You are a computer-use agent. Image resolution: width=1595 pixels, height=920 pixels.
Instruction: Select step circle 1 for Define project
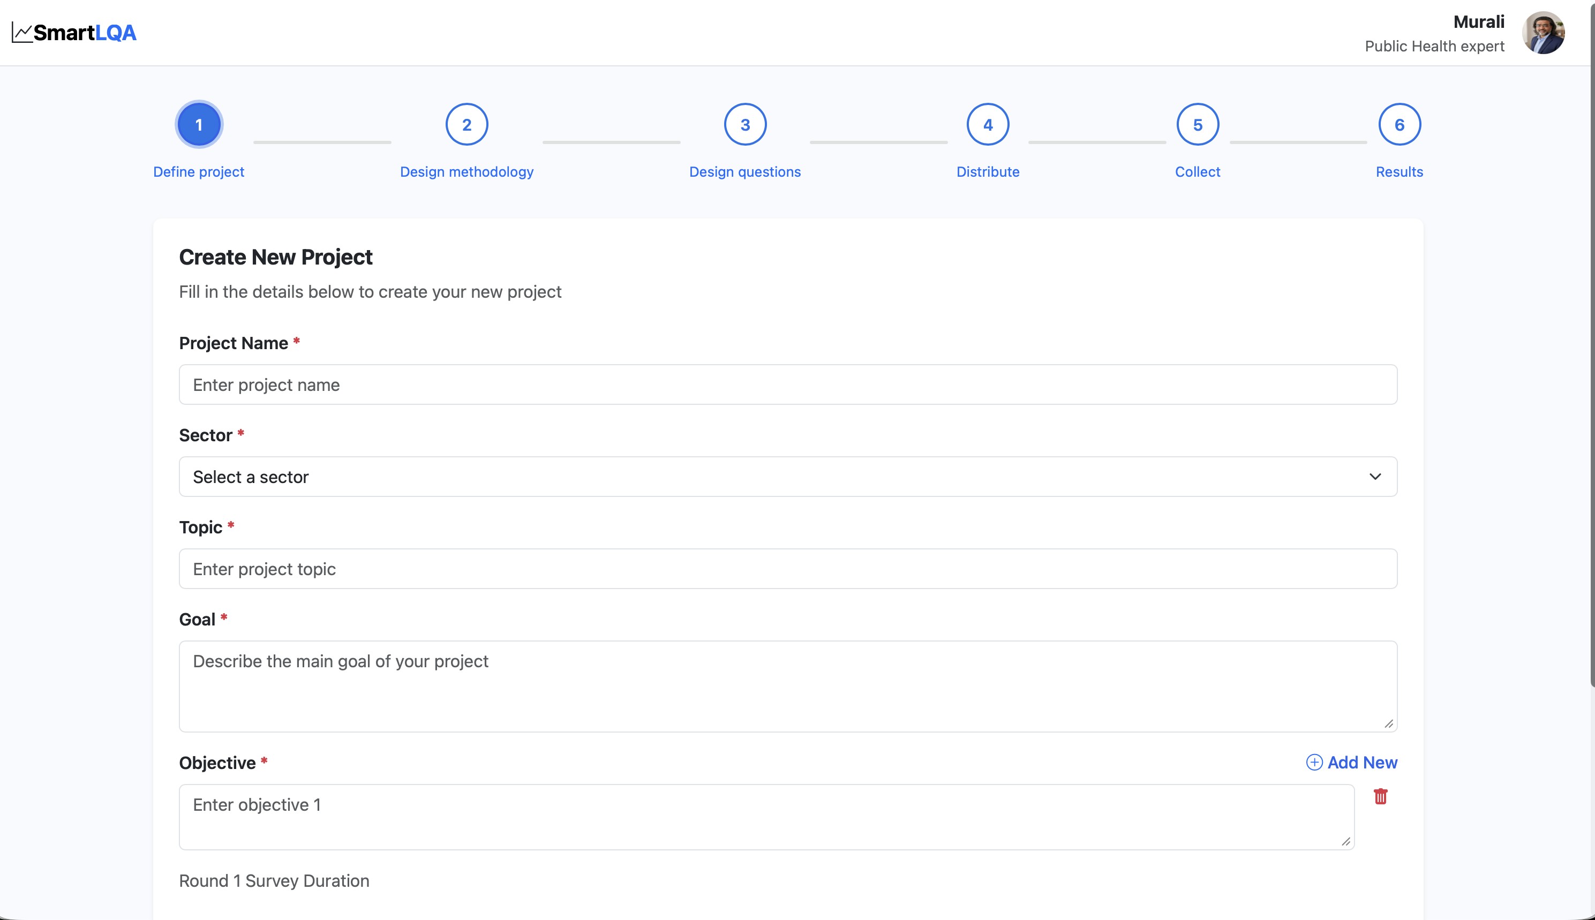pos(198,124)
